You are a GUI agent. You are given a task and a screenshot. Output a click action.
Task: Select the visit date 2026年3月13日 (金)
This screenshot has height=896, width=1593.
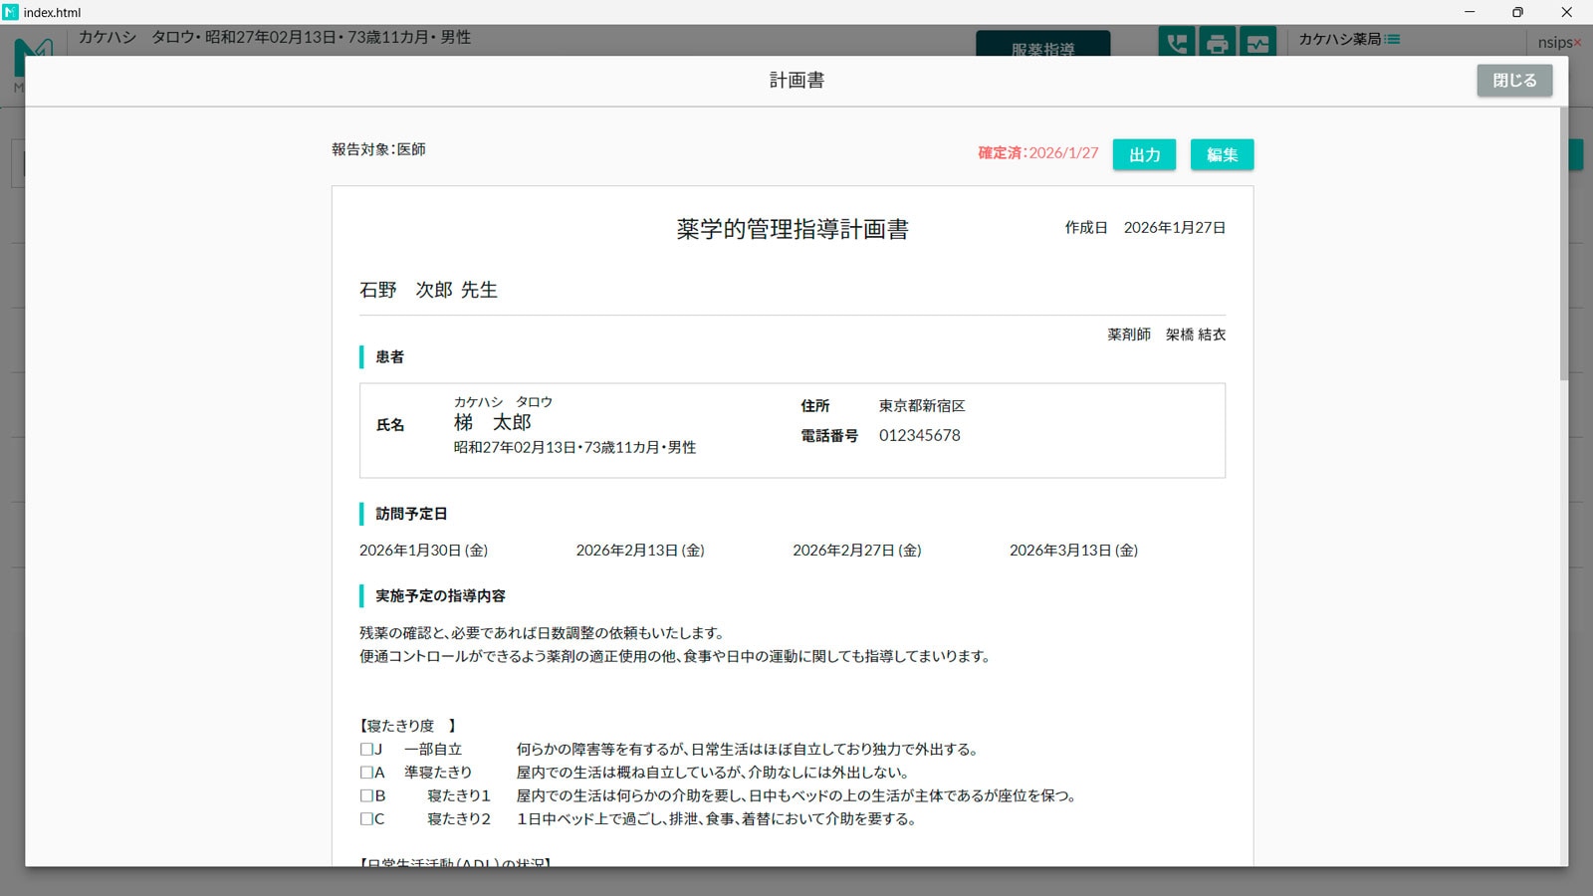click(1072, 550)
